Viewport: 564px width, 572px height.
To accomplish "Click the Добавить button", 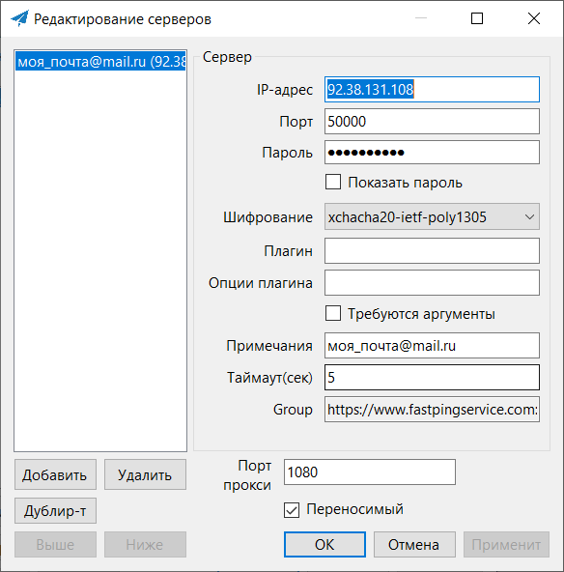I will (x=55, y=474).
